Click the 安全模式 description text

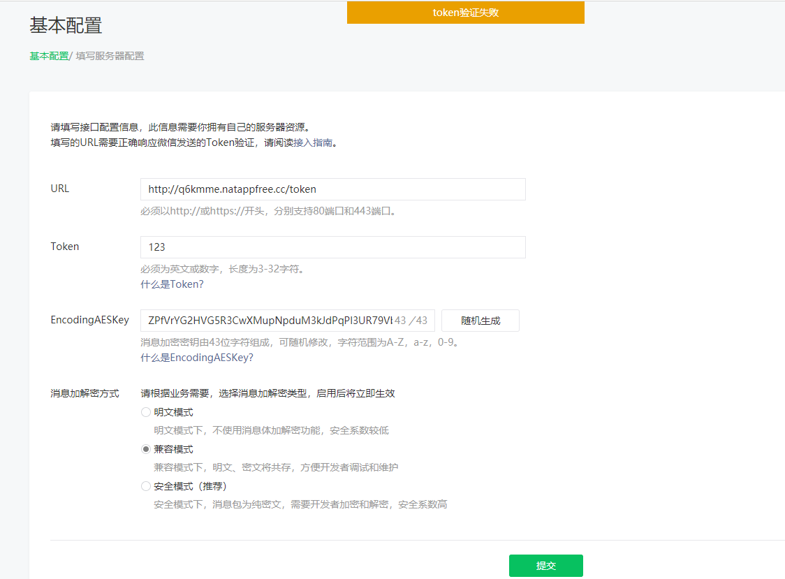[x=300, y=505]
